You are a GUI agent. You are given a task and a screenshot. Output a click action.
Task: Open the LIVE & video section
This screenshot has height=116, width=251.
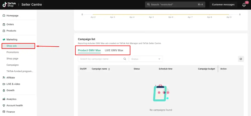13,84
